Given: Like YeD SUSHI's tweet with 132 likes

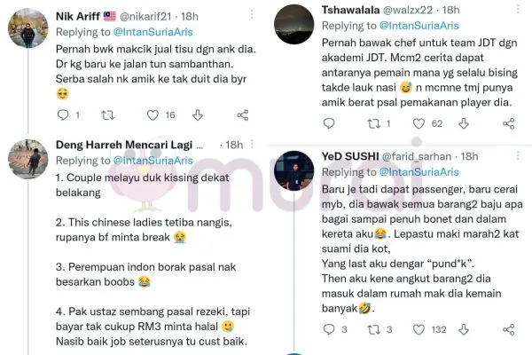Looking at the screenshot, I should click(419, 329).
